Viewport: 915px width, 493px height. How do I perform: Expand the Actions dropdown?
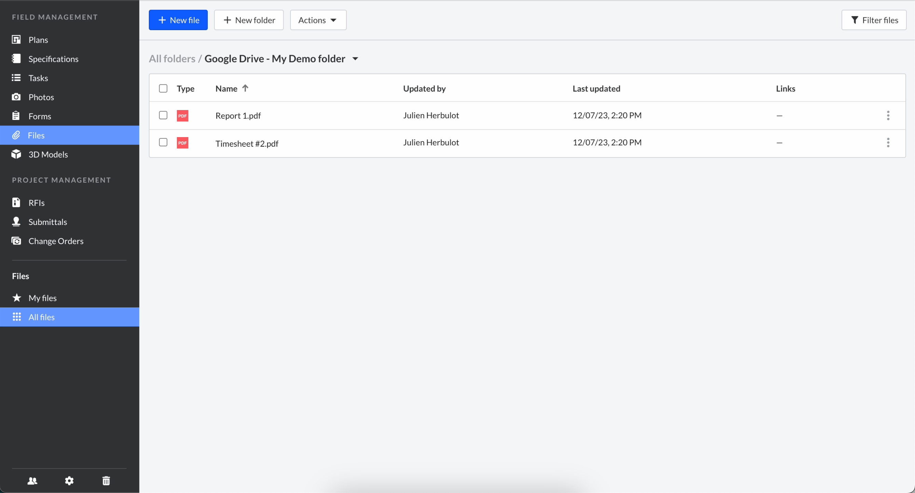point(318,20)
